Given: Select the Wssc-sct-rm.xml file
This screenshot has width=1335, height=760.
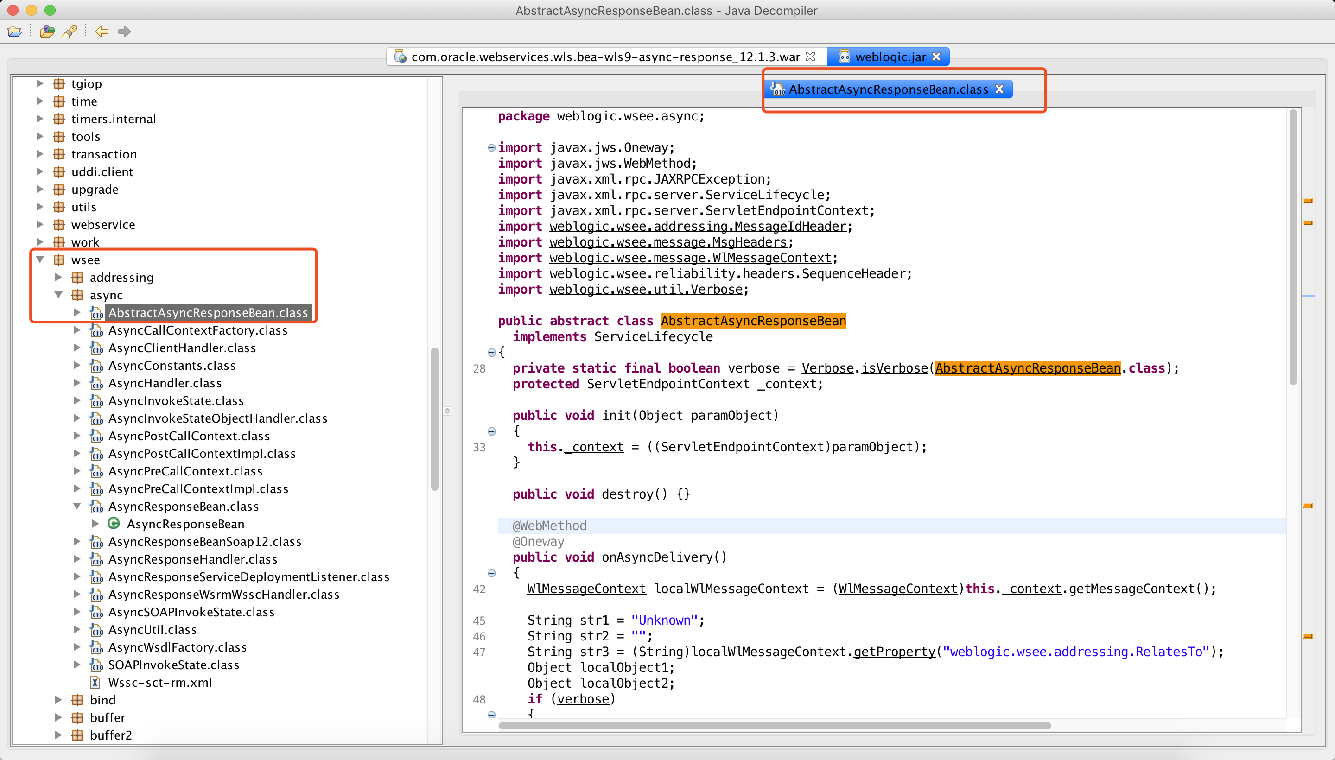Looking at the screenshot, I should point(159,682).
